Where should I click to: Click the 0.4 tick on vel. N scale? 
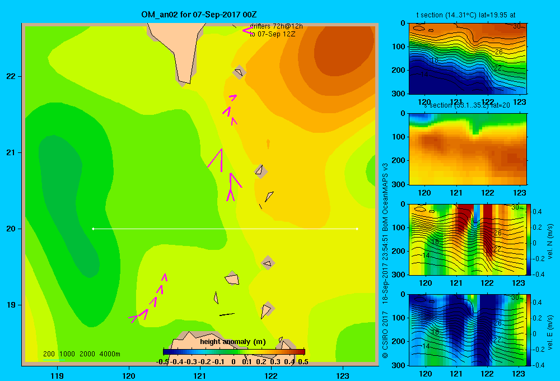click(537, 212)
